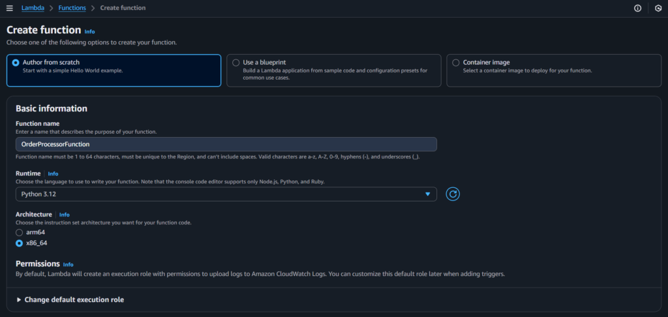
Task: Open the hamburger navigation menu
Action: click(9, 8)
